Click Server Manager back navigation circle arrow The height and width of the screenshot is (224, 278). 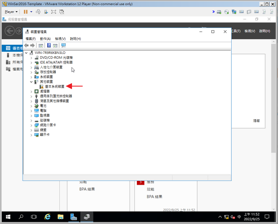10,31
